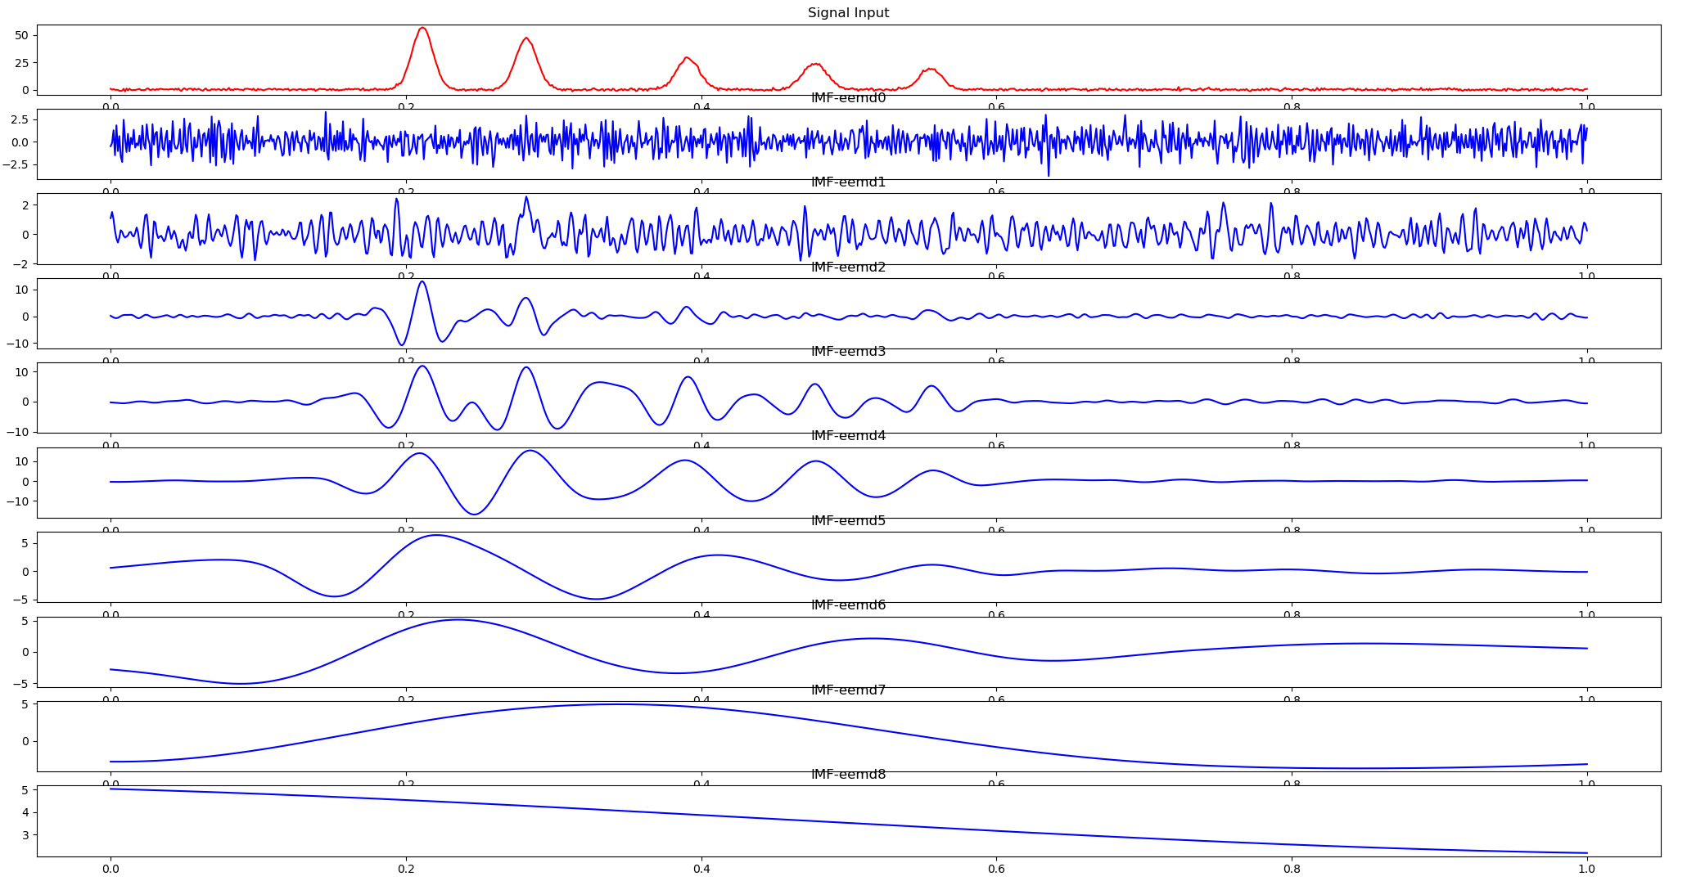The width and height of the screenshot is (1696, 890).
Task: Click the tallest red peak in Signal Input
Action: pos(422,29)
